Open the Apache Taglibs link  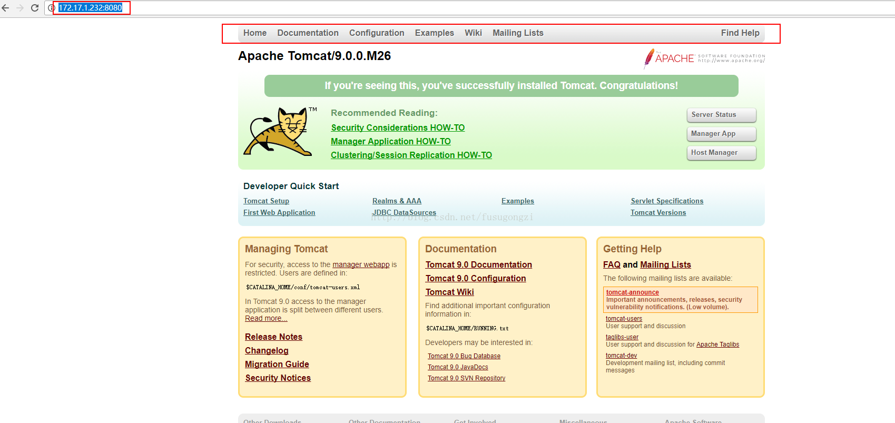click(x=717, y=345)
